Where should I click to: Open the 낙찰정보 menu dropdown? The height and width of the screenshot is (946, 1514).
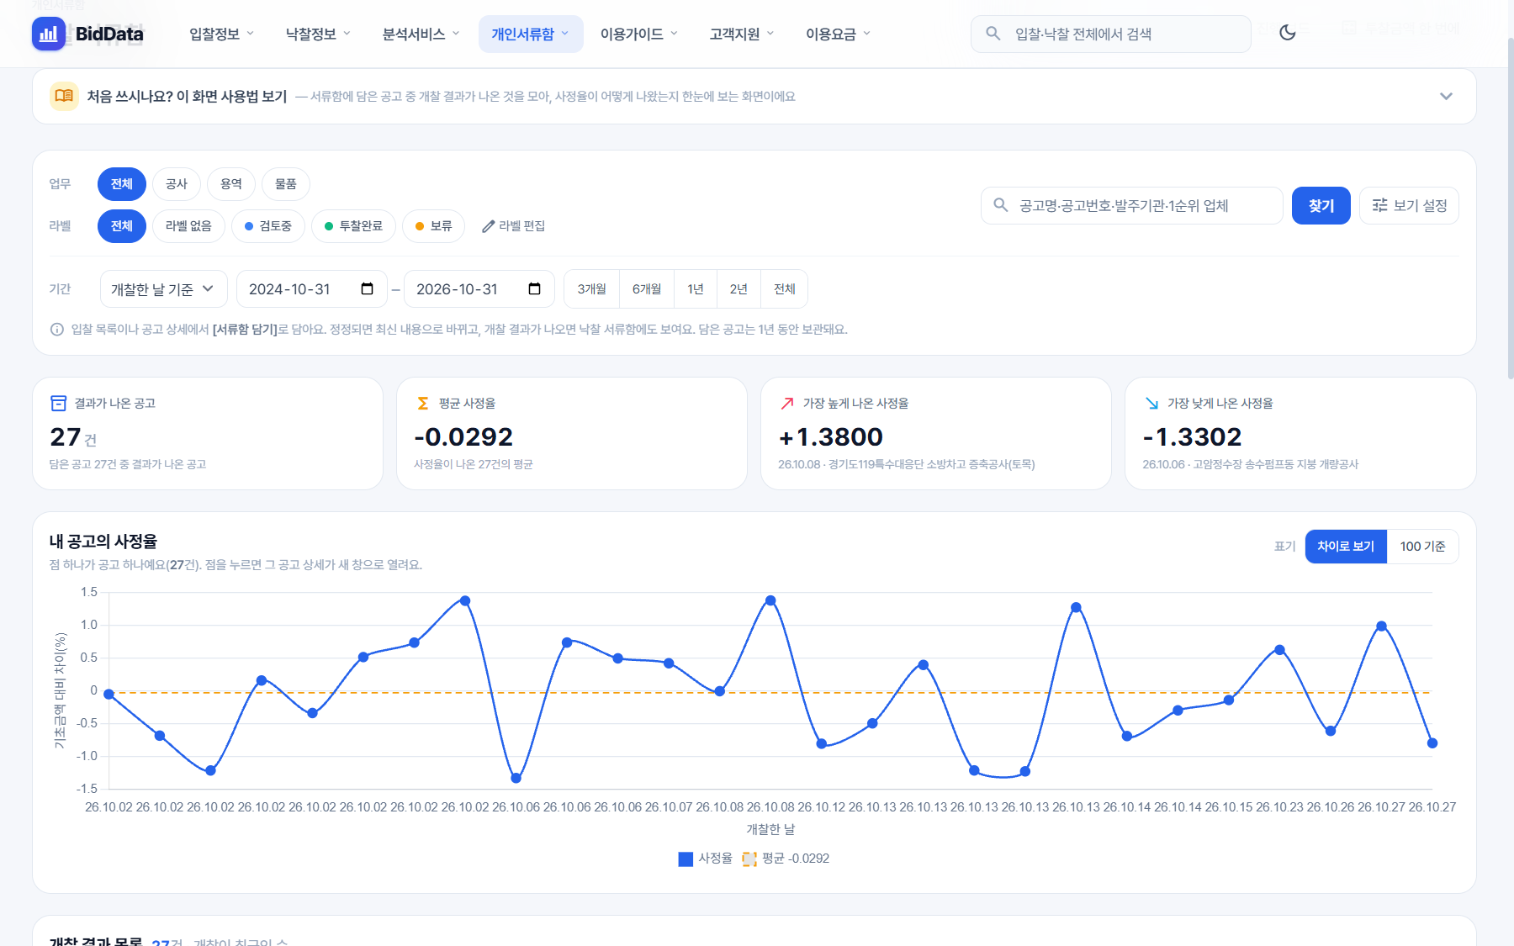[318, 34]
